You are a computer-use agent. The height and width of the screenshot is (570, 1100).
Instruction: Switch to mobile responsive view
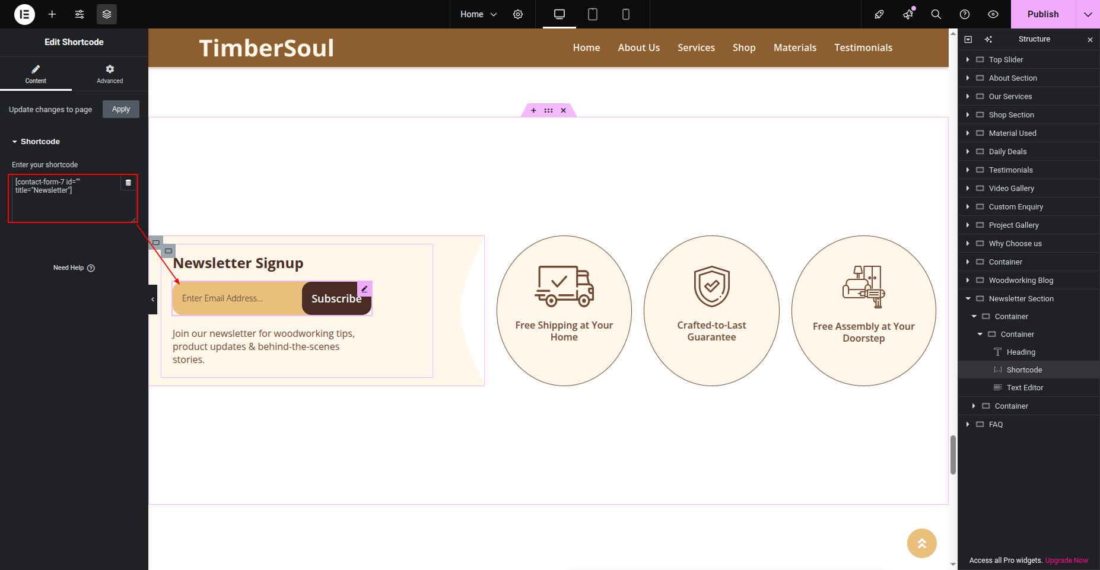pos(625,14)
